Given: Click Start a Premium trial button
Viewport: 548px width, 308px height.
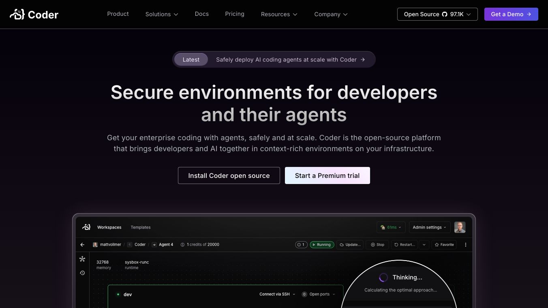Looking at the screenshot, I should click(328, 175).
